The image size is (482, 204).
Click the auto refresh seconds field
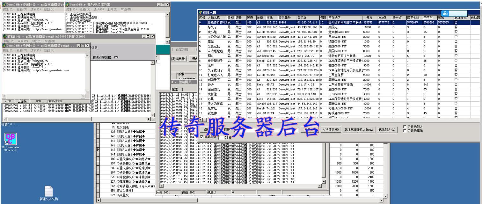click(221, 137)
